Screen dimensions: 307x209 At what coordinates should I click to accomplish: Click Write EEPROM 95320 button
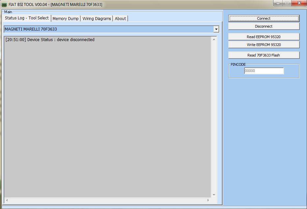[x=264, y=45]
